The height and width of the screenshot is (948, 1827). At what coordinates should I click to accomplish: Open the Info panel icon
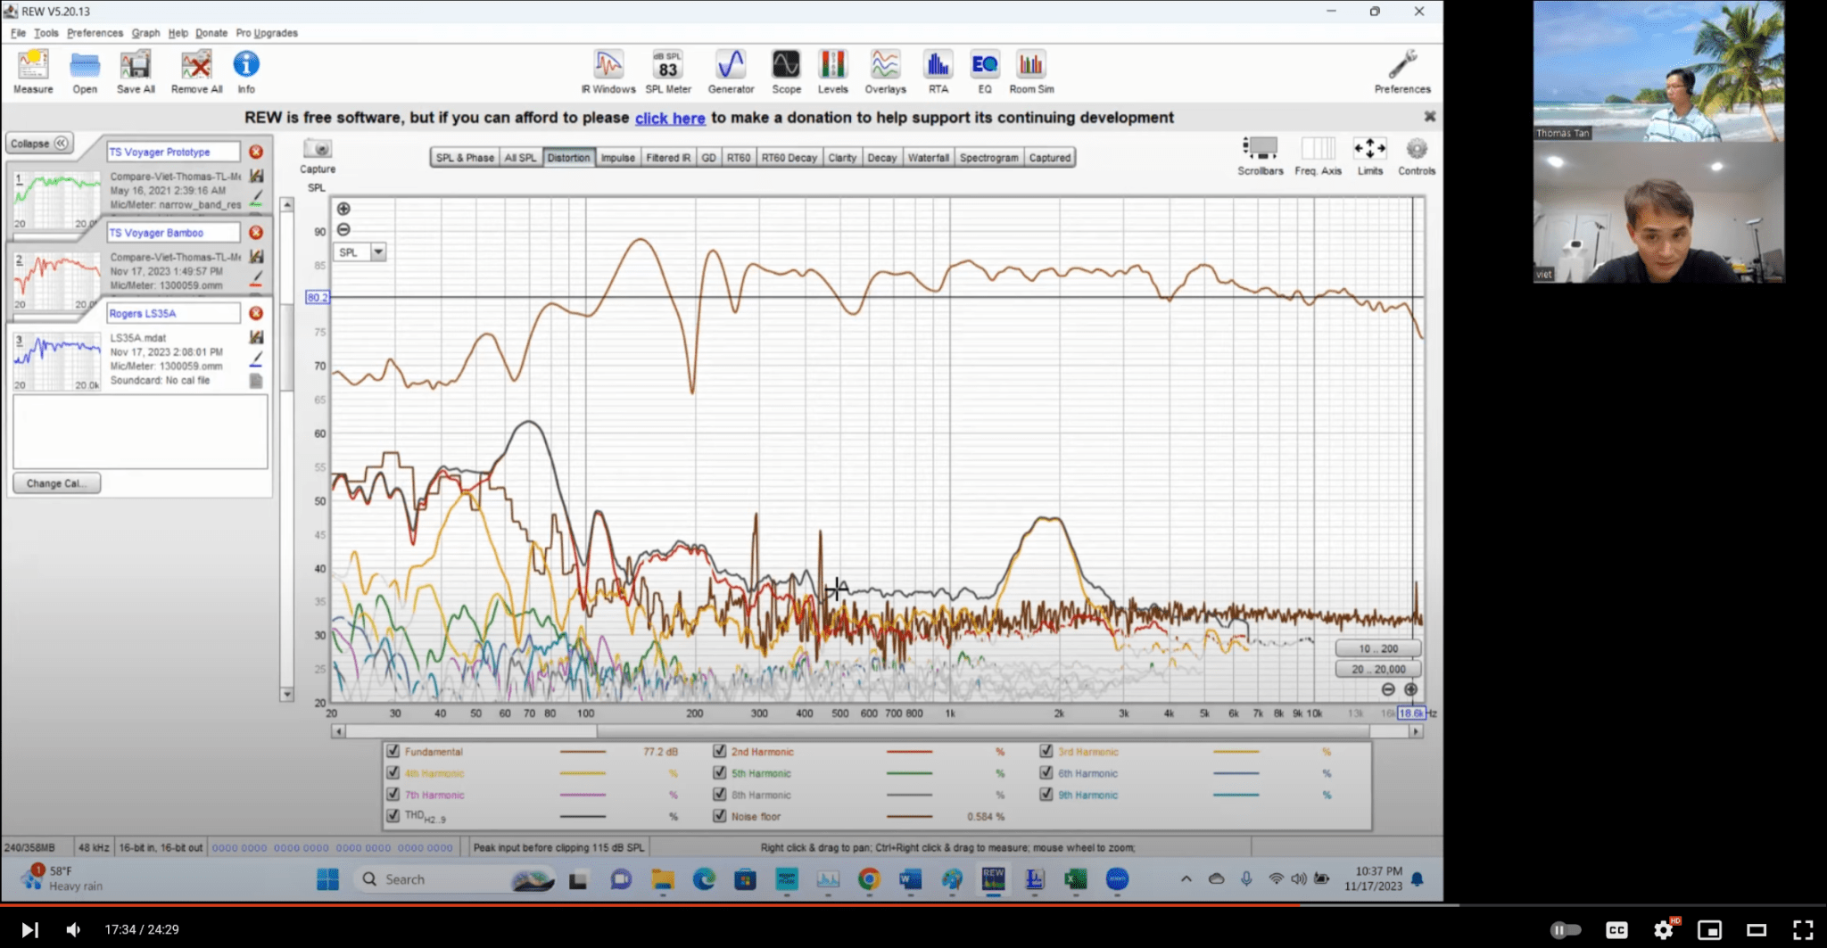(246, 71)
